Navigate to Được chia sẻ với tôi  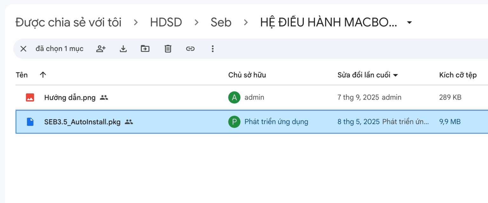[x=68, y=22]
